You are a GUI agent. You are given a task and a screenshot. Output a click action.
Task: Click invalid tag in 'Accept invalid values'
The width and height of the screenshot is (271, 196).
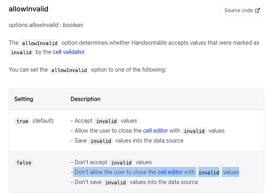point(106,121)
